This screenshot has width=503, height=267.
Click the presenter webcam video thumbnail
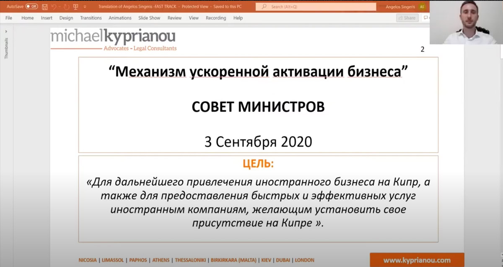coord(466,22)
